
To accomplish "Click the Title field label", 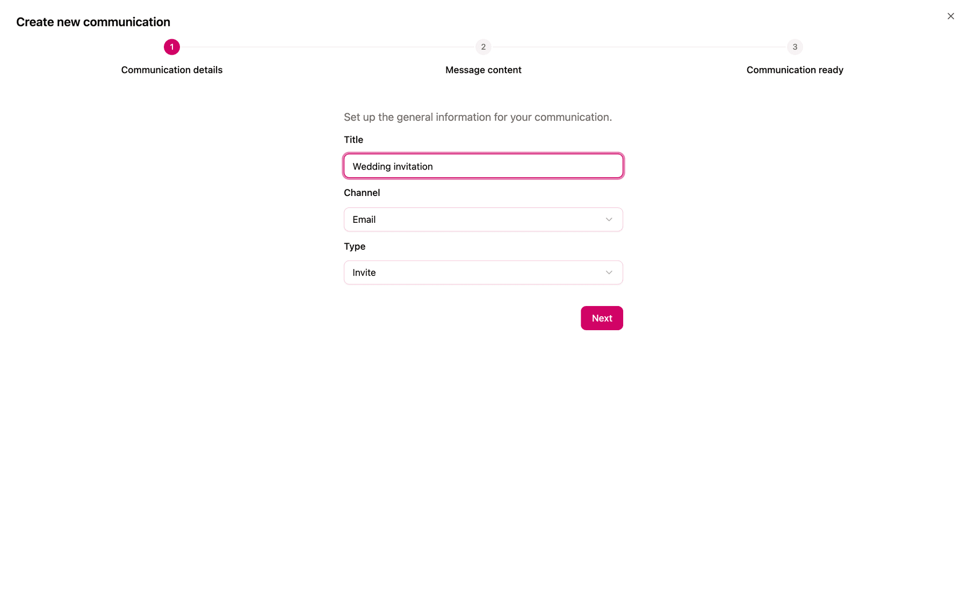I will [x=353, y=140].
